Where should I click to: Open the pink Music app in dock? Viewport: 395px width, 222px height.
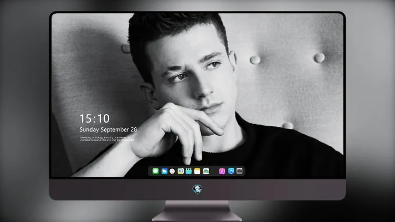(222, 171)
